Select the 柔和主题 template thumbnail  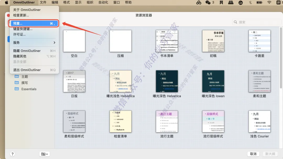click(x=259, y=81)
